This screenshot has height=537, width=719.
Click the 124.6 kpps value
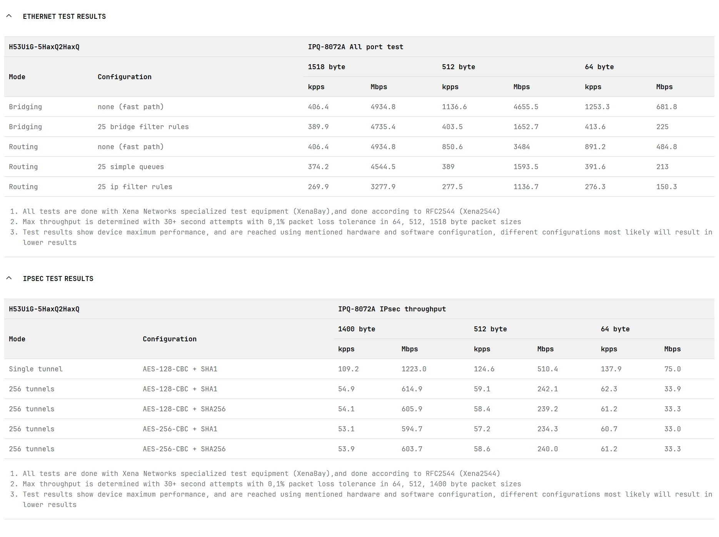[484, 369]
